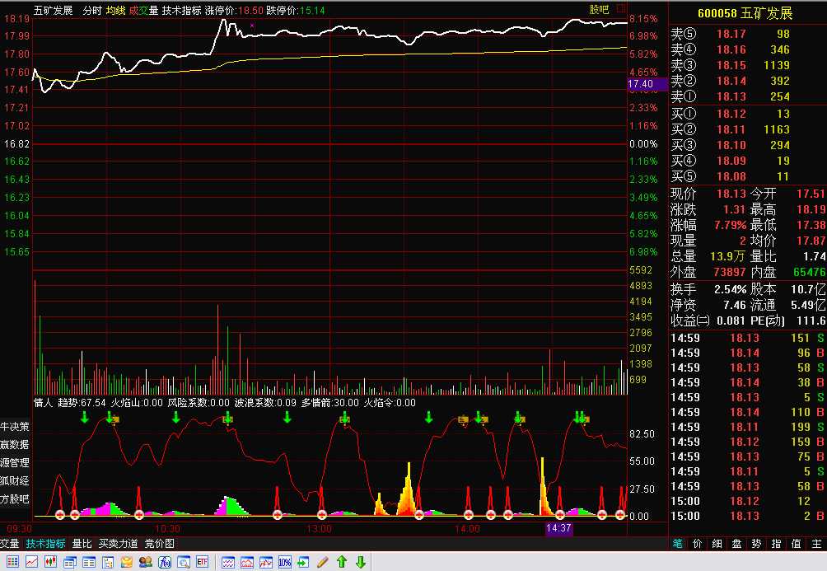Switch to the 量比 tab
This screenshot has height=571, width=827.
pyautogui.click(x=82, y=544)
